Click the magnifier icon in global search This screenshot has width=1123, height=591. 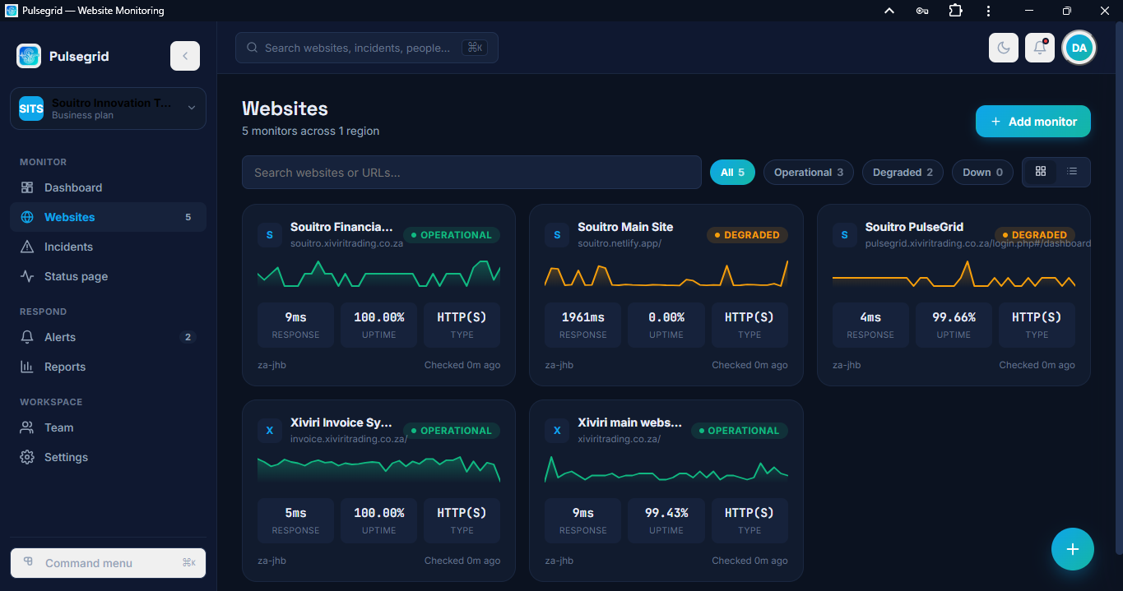tap(253, 48)
